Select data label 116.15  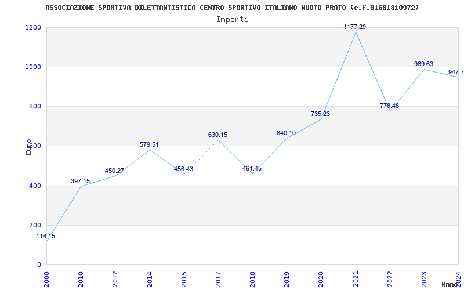tap(46, 237)
